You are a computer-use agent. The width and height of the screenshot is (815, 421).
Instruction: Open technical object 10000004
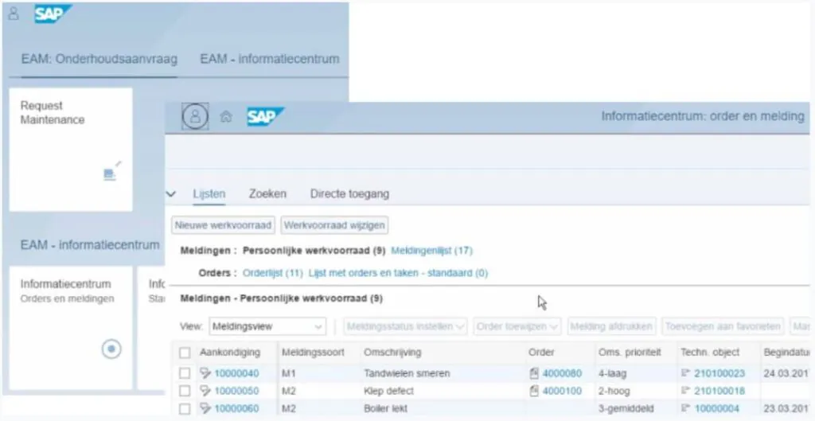pyautogui.click(x=716, y=408)
